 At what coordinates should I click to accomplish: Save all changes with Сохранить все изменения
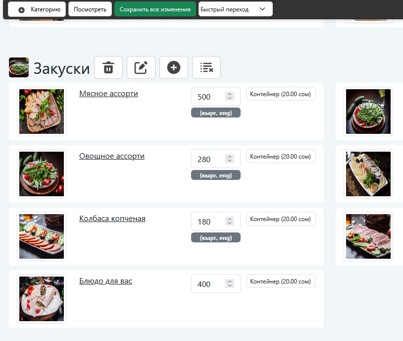tap(155, 9)
